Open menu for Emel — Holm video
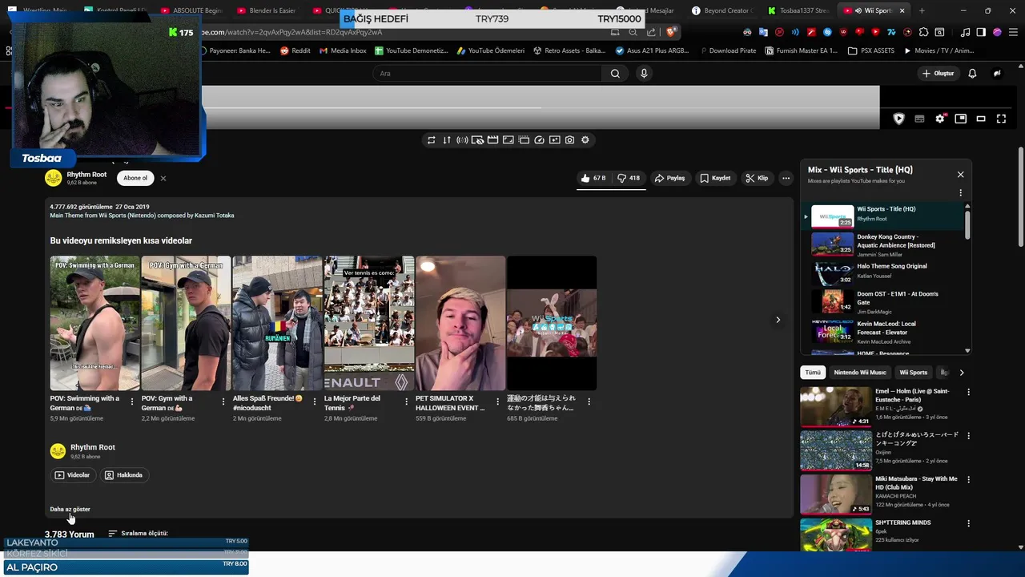This screenshot has height=577, width=1025. coord(968,392)
